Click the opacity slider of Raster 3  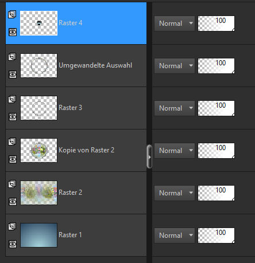216,108
